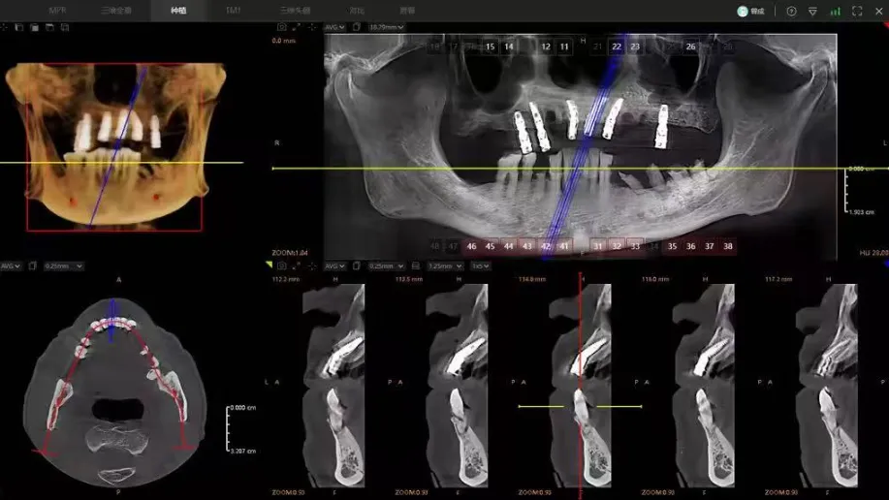Select tooth 38 in lower tooth chart
Screen dimensions: 889x500
pos(727,246)
